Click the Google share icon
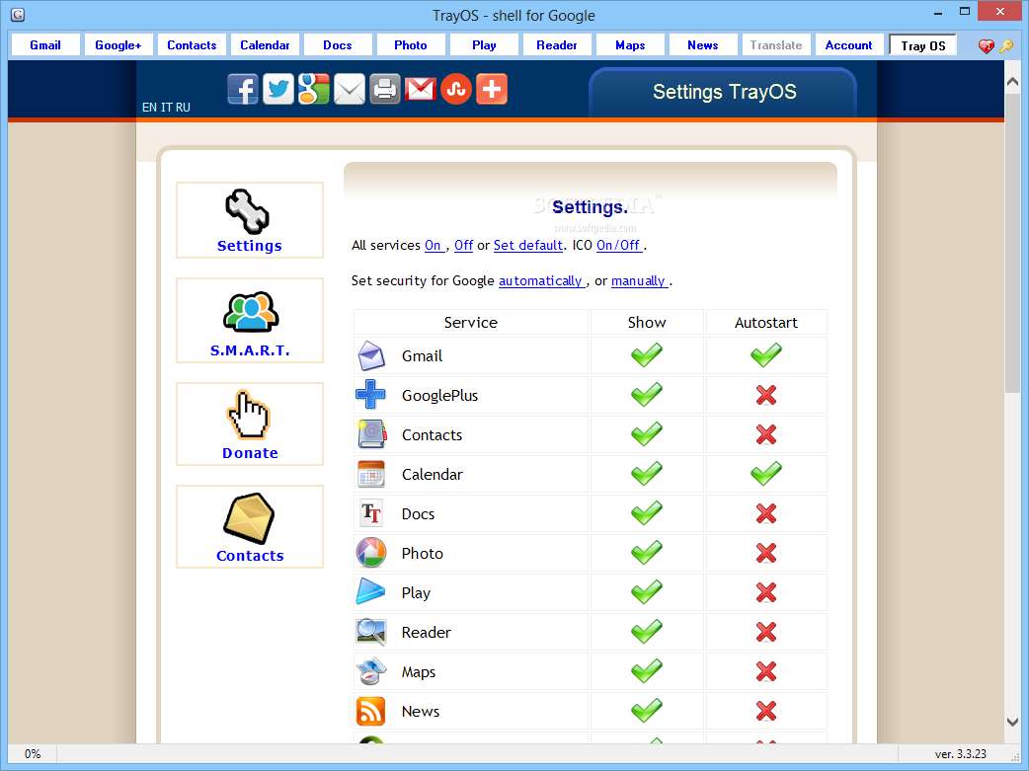This screenshot has width=1029, height=771. pyautogui.click(x=314, y=89)
